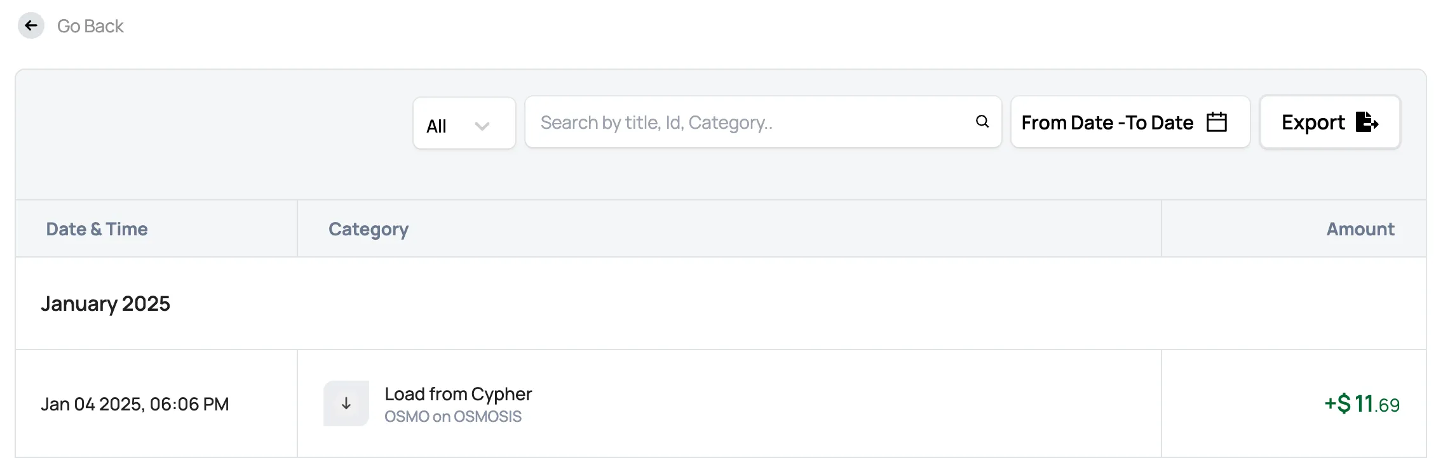Click the back arrow icon
Screen dimensions: 1436x458
coord(30,26)
